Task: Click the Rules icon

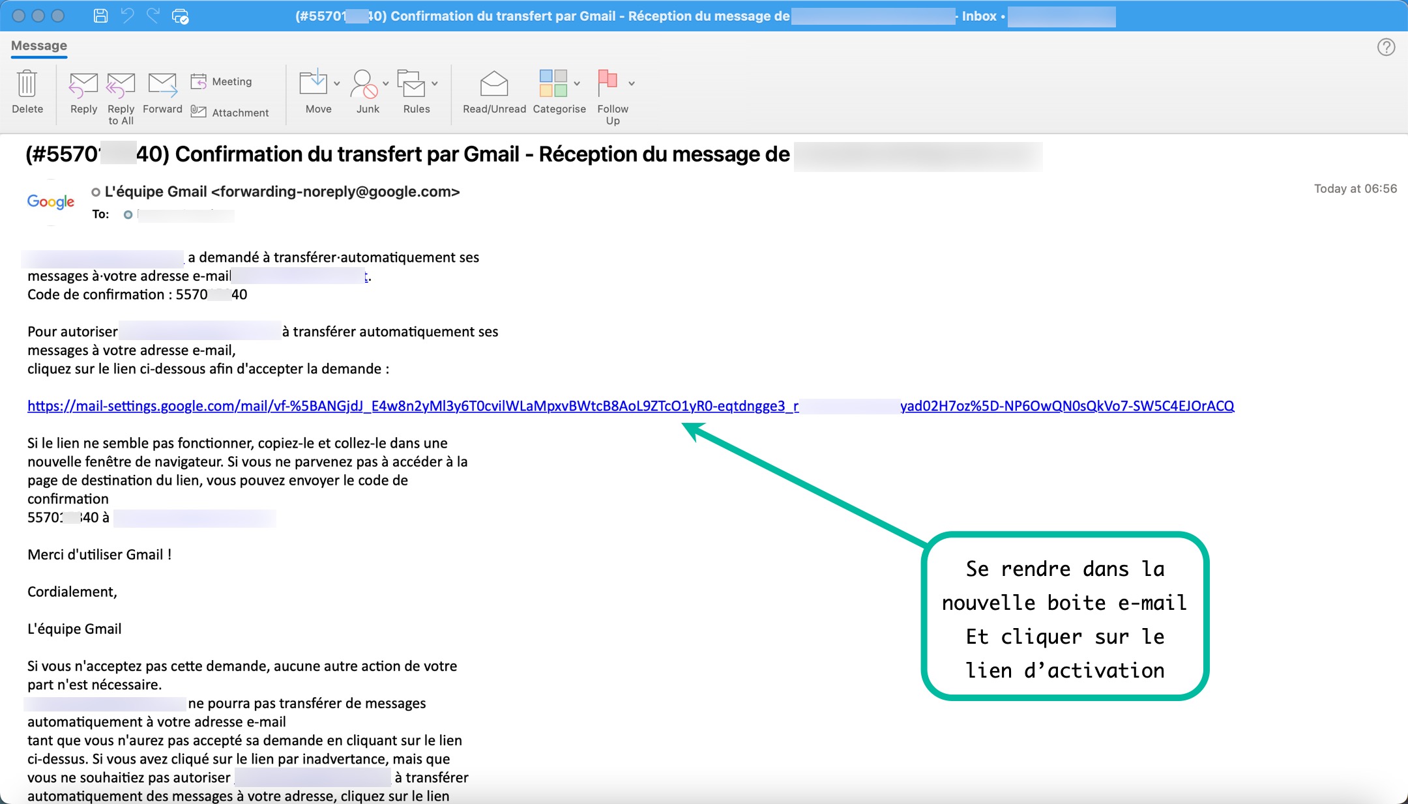Action: pos(411,83)
